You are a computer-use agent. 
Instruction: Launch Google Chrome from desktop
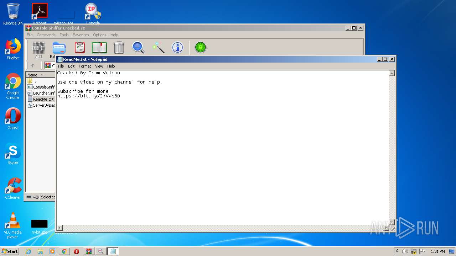(13, 86)
